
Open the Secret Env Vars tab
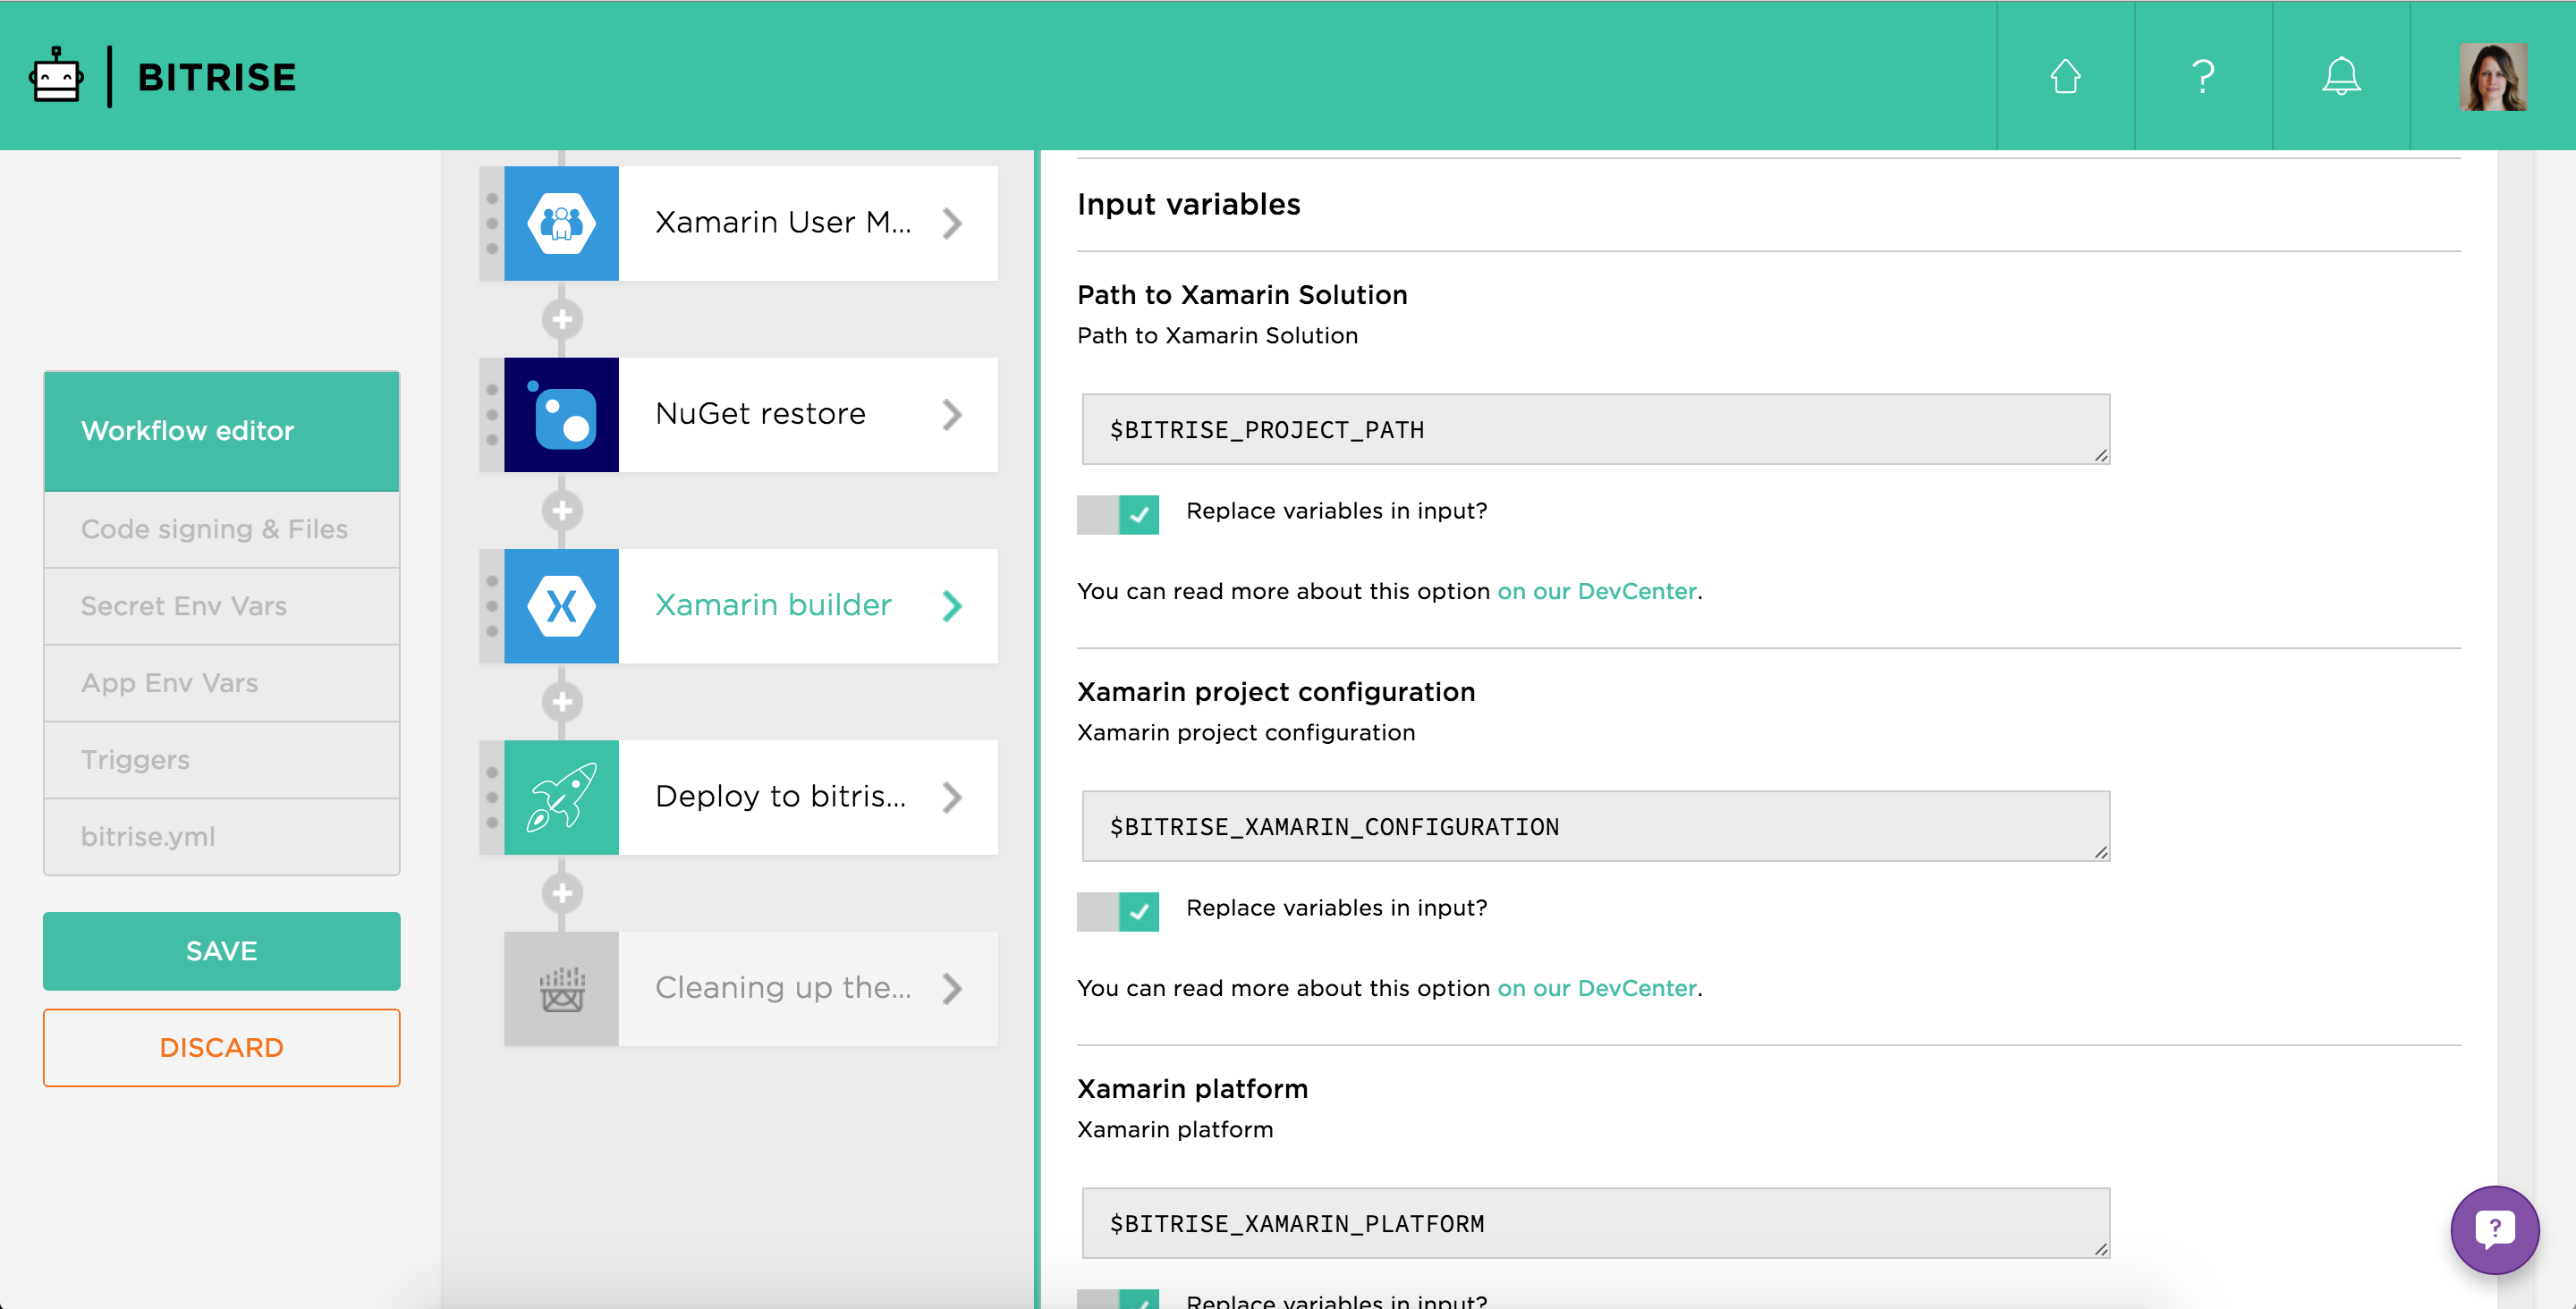tap(221, 606)
